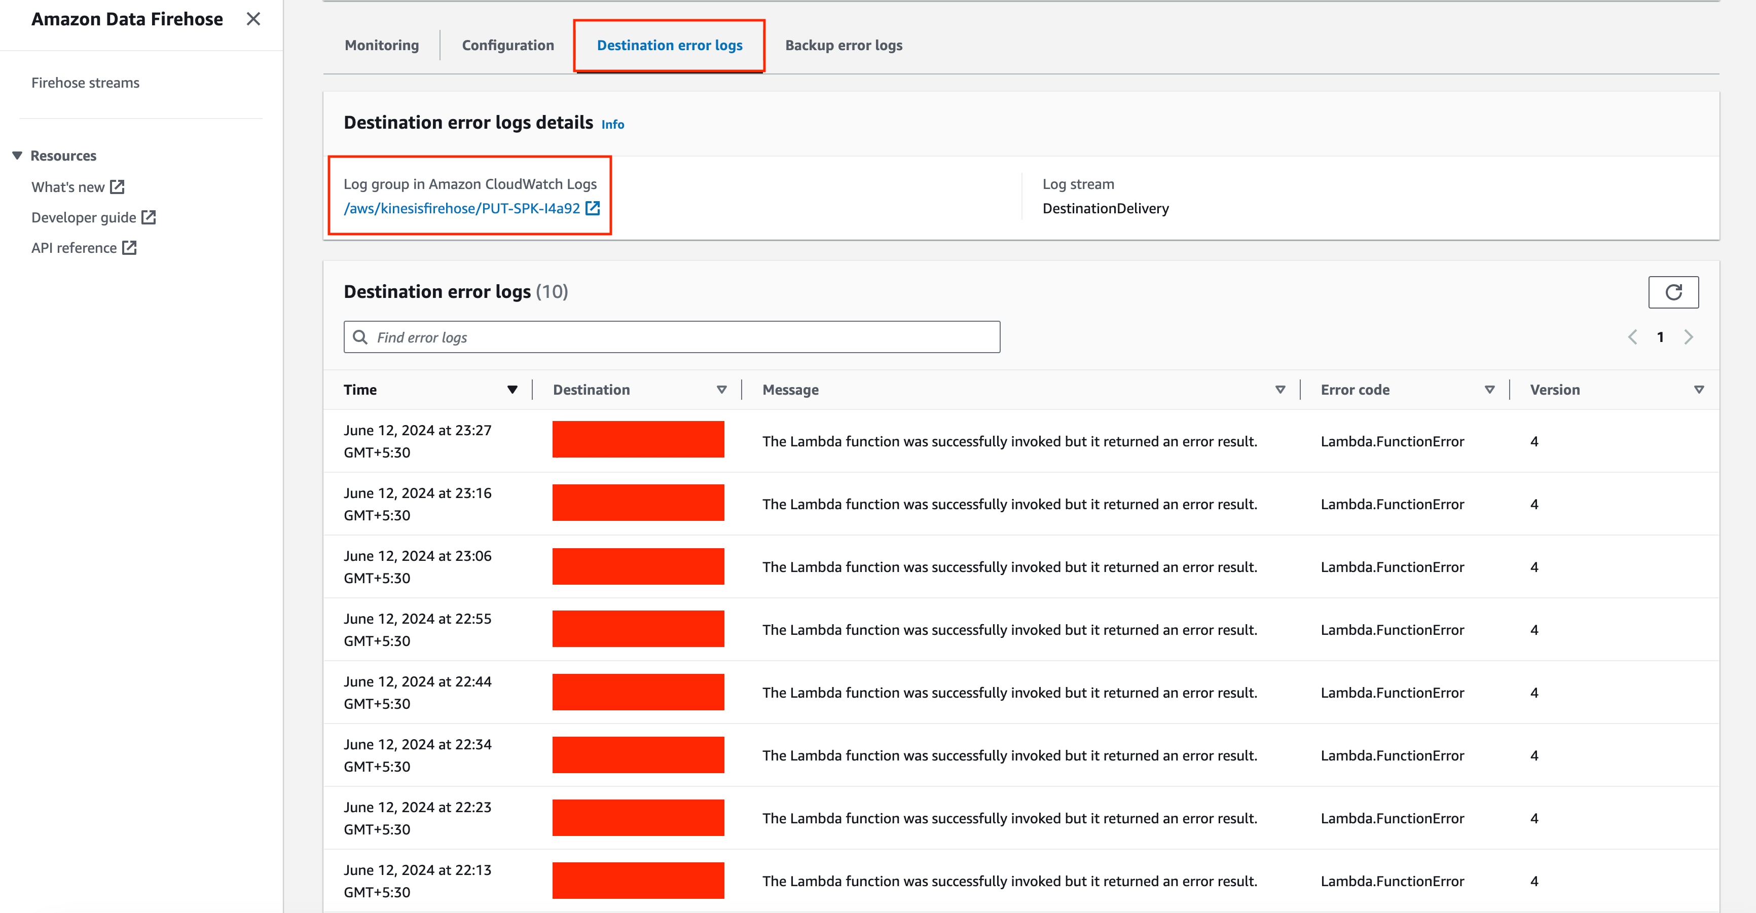Go to next page of error logs
This screenshot has width=1756, height=913.
coord(1688,337)
